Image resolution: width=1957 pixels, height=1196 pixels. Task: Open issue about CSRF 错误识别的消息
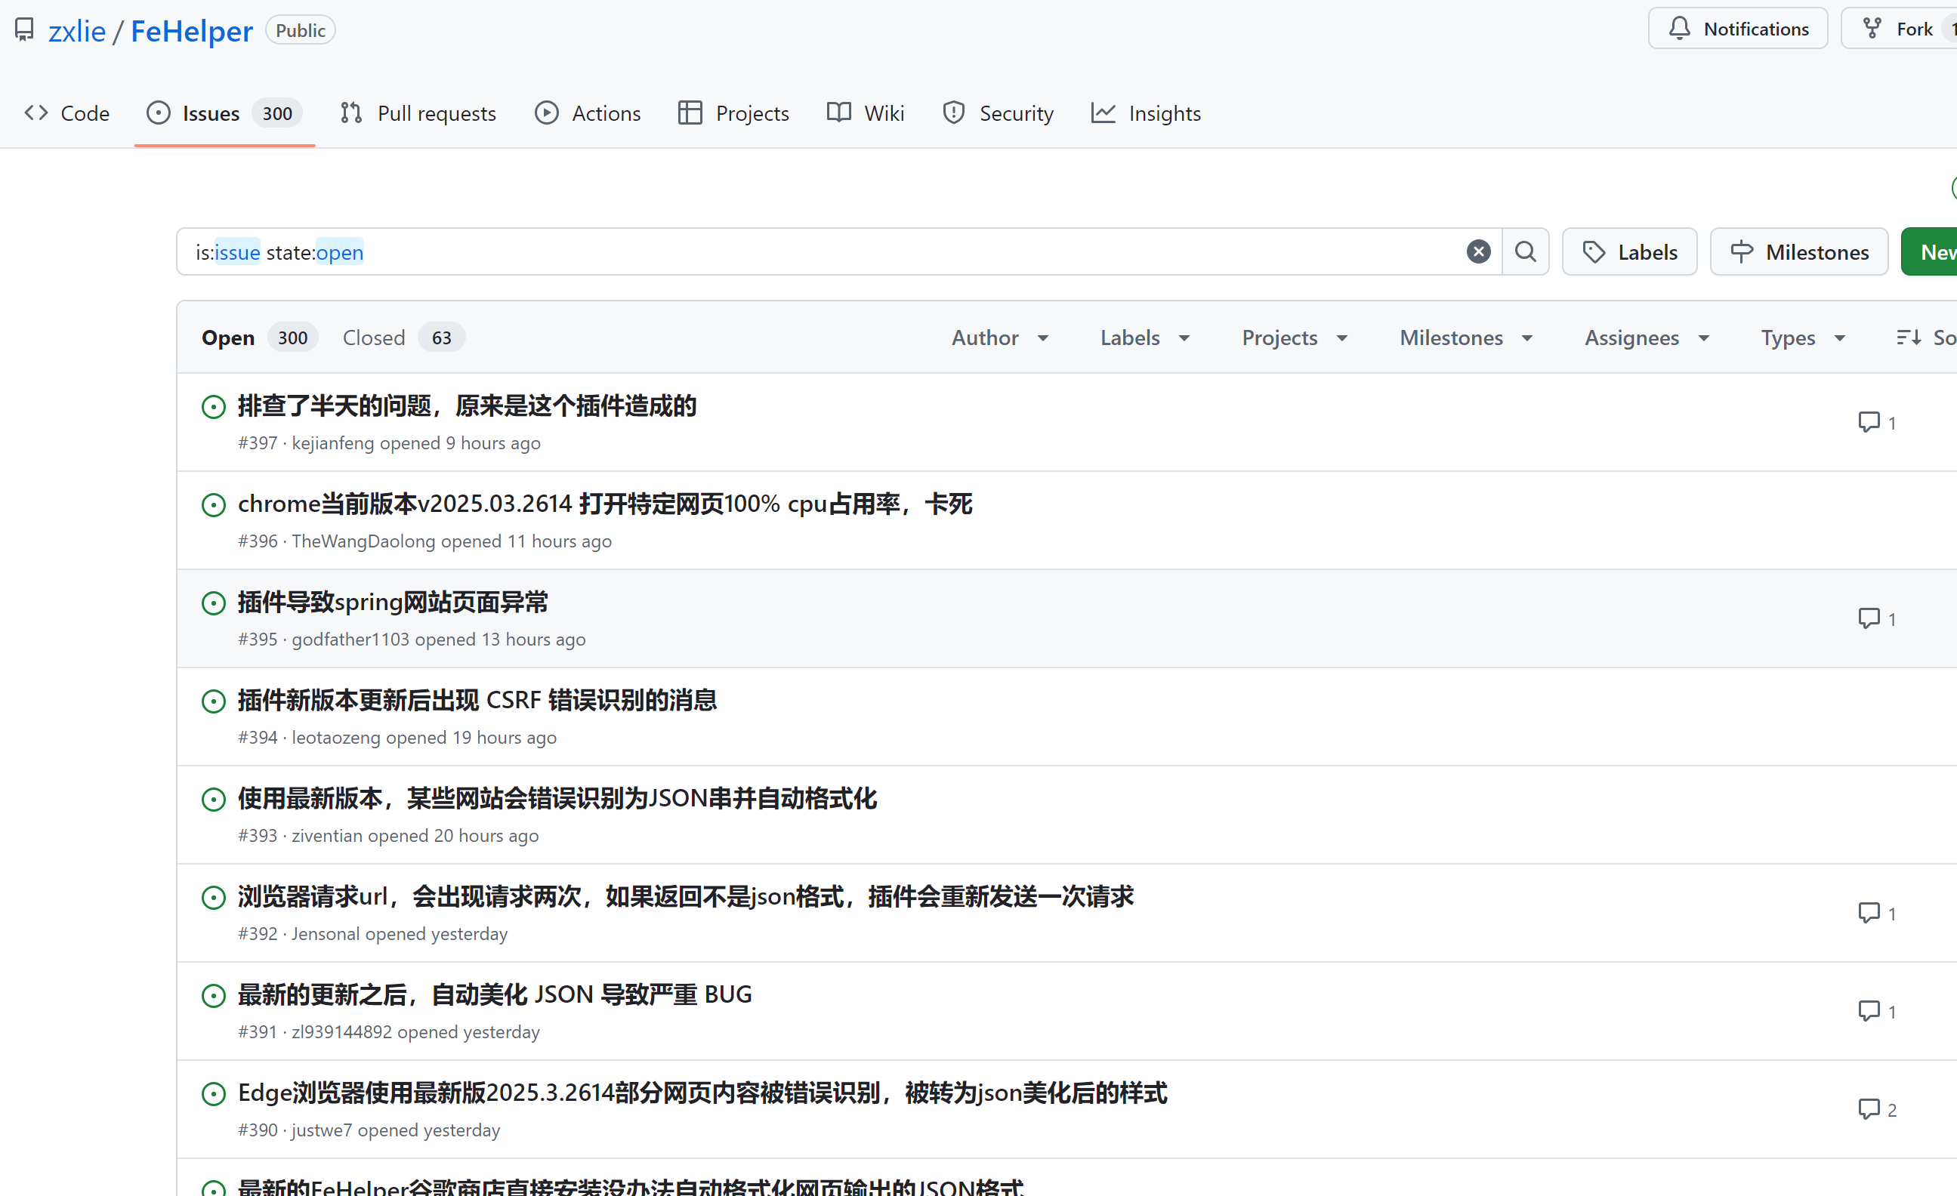pos(477,700)
